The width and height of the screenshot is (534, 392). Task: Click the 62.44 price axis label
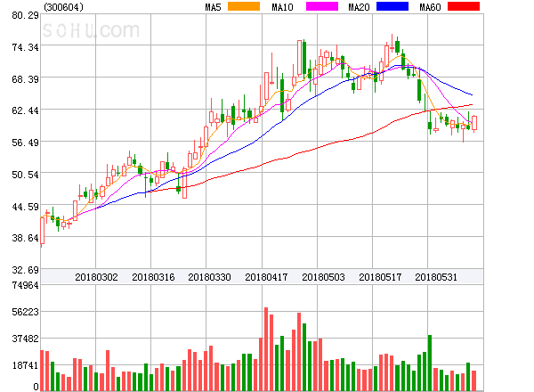click(25, 110)
